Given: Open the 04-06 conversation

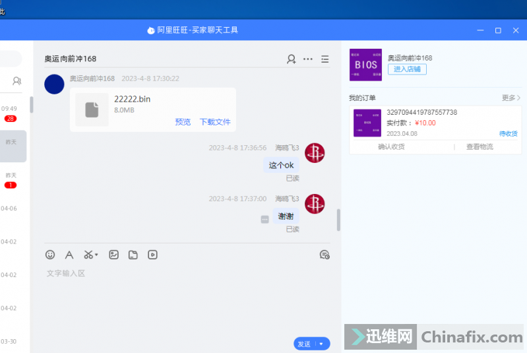Looking at the screenshot, I should click(13, 213).
